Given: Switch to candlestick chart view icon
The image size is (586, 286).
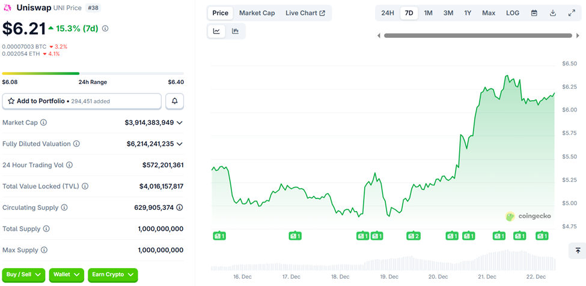Looking at the screenshot, I should 235,31.
